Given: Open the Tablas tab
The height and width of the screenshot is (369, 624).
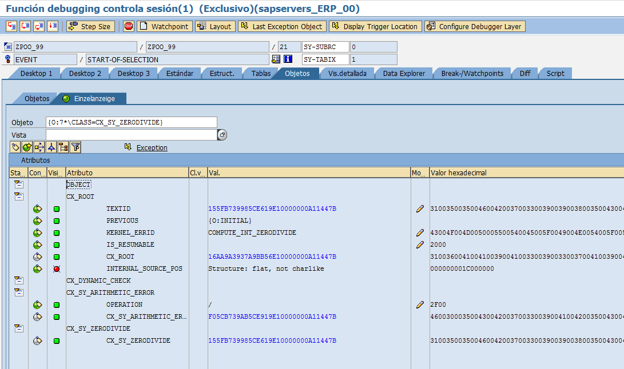Looking at the screenshot, I should tap(261, 74).
